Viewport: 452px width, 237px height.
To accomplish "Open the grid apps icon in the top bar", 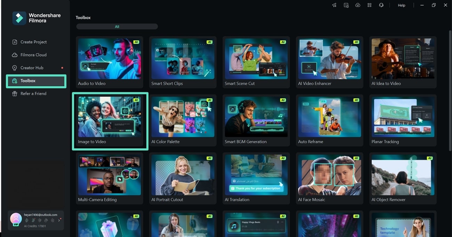I will pyautogui.click(x=369, y=5).
